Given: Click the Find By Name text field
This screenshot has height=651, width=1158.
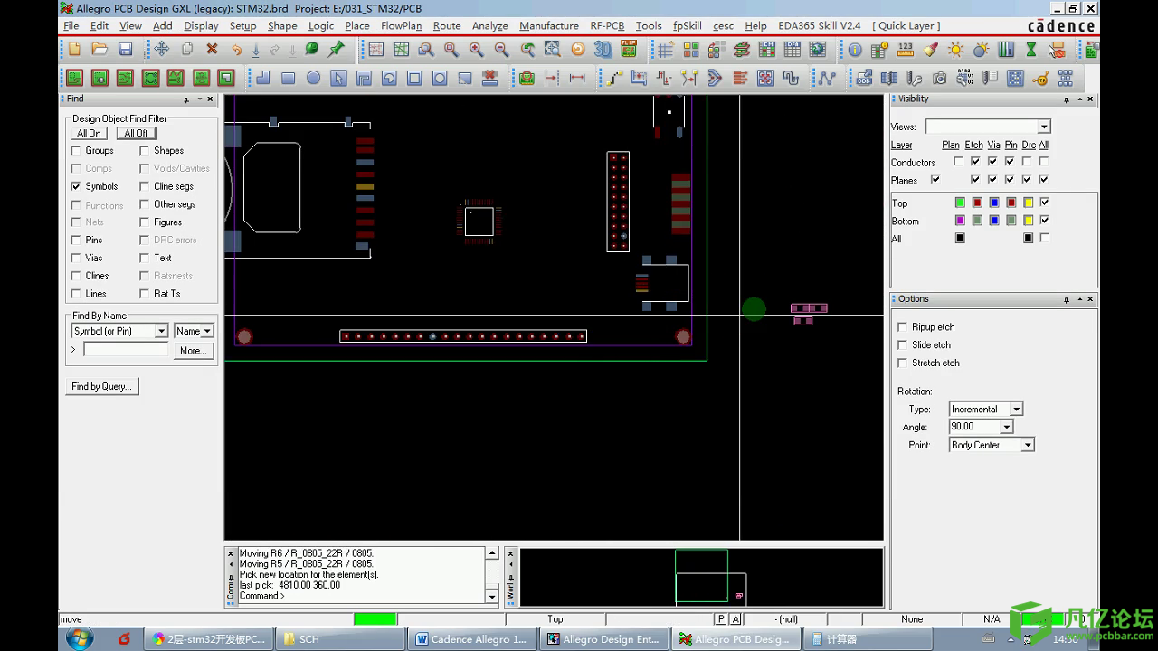Looking at the screenshot, I should click(x=126, y=349).
